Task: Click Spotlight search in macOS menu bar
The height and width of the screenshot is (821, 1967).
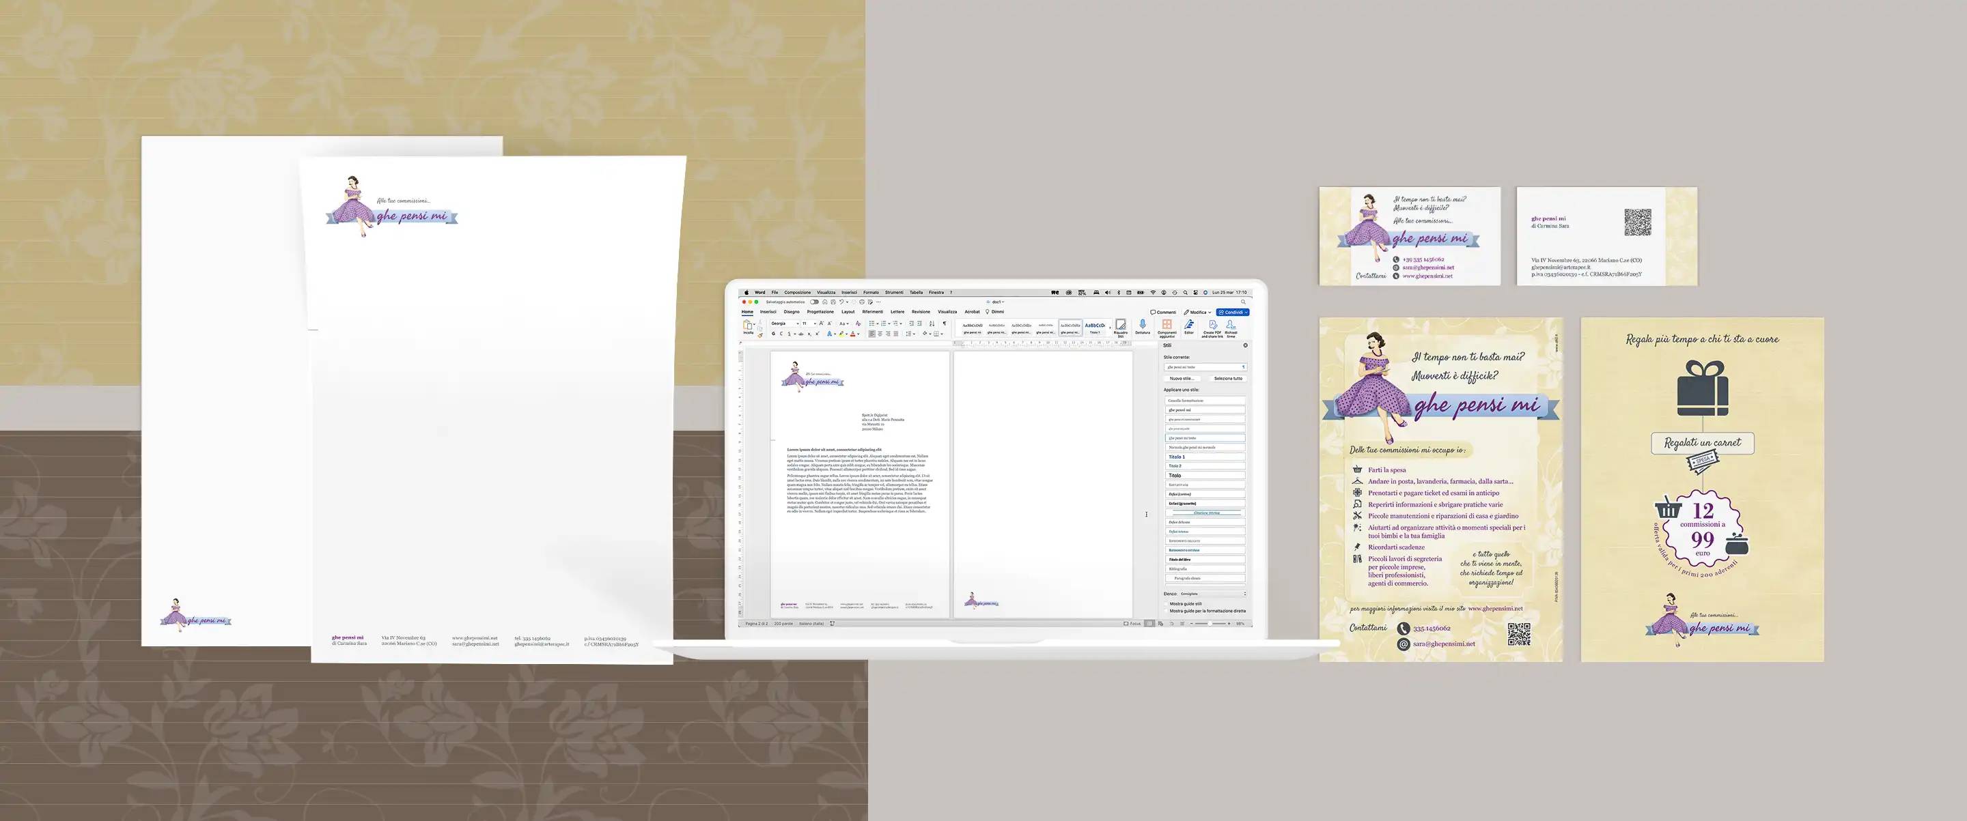Action: click(x=1185, y=292)
